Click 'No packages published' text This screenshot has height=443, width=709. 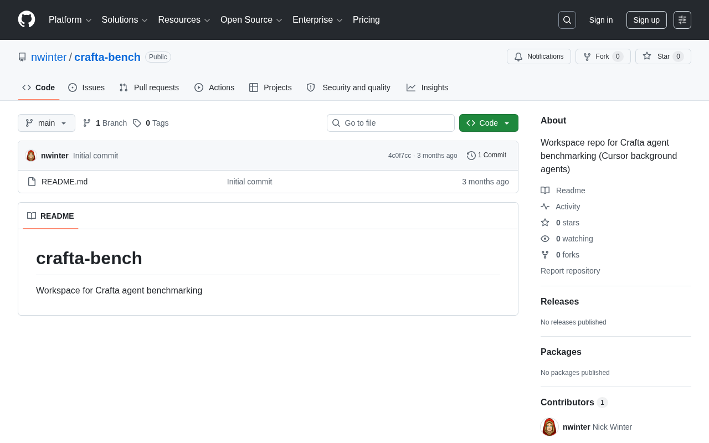[575, 373]
